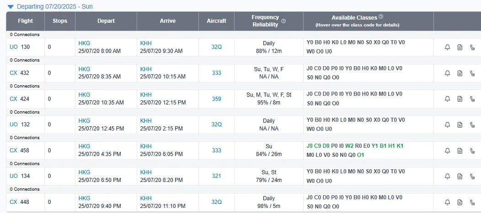This screenshot has height=213, width=481.
Task: Open the document icon for CX 432
Action: point(460,73)
